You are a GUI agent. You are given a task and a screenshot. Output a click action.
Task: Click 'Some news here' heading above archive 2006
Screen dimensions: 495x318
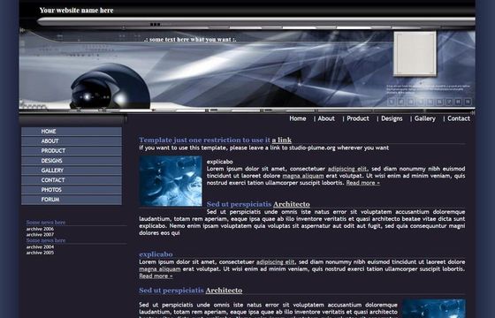point(46,223)
